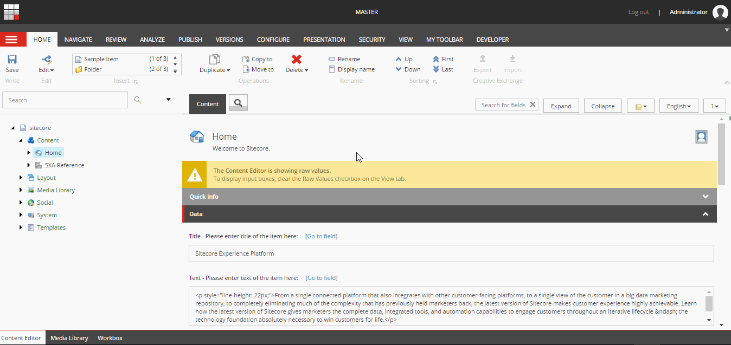
Task: Click the Expand button
Action: (x=561, y=106)
